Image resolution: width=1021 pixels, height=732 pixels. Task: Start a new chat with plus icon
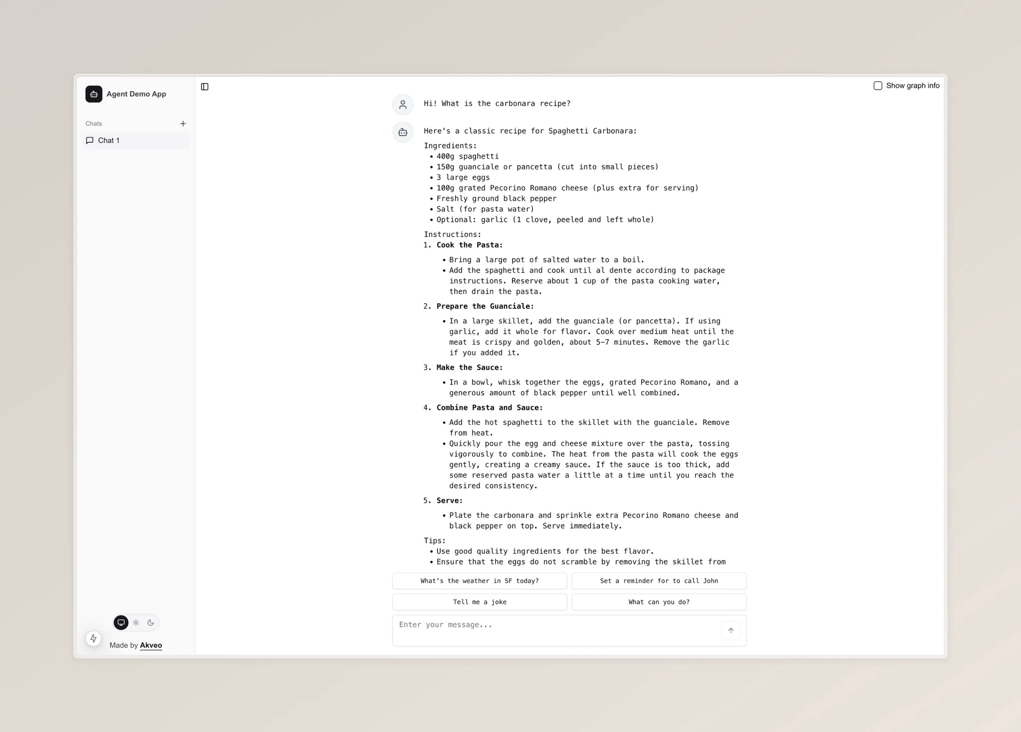tap(183, 124)
